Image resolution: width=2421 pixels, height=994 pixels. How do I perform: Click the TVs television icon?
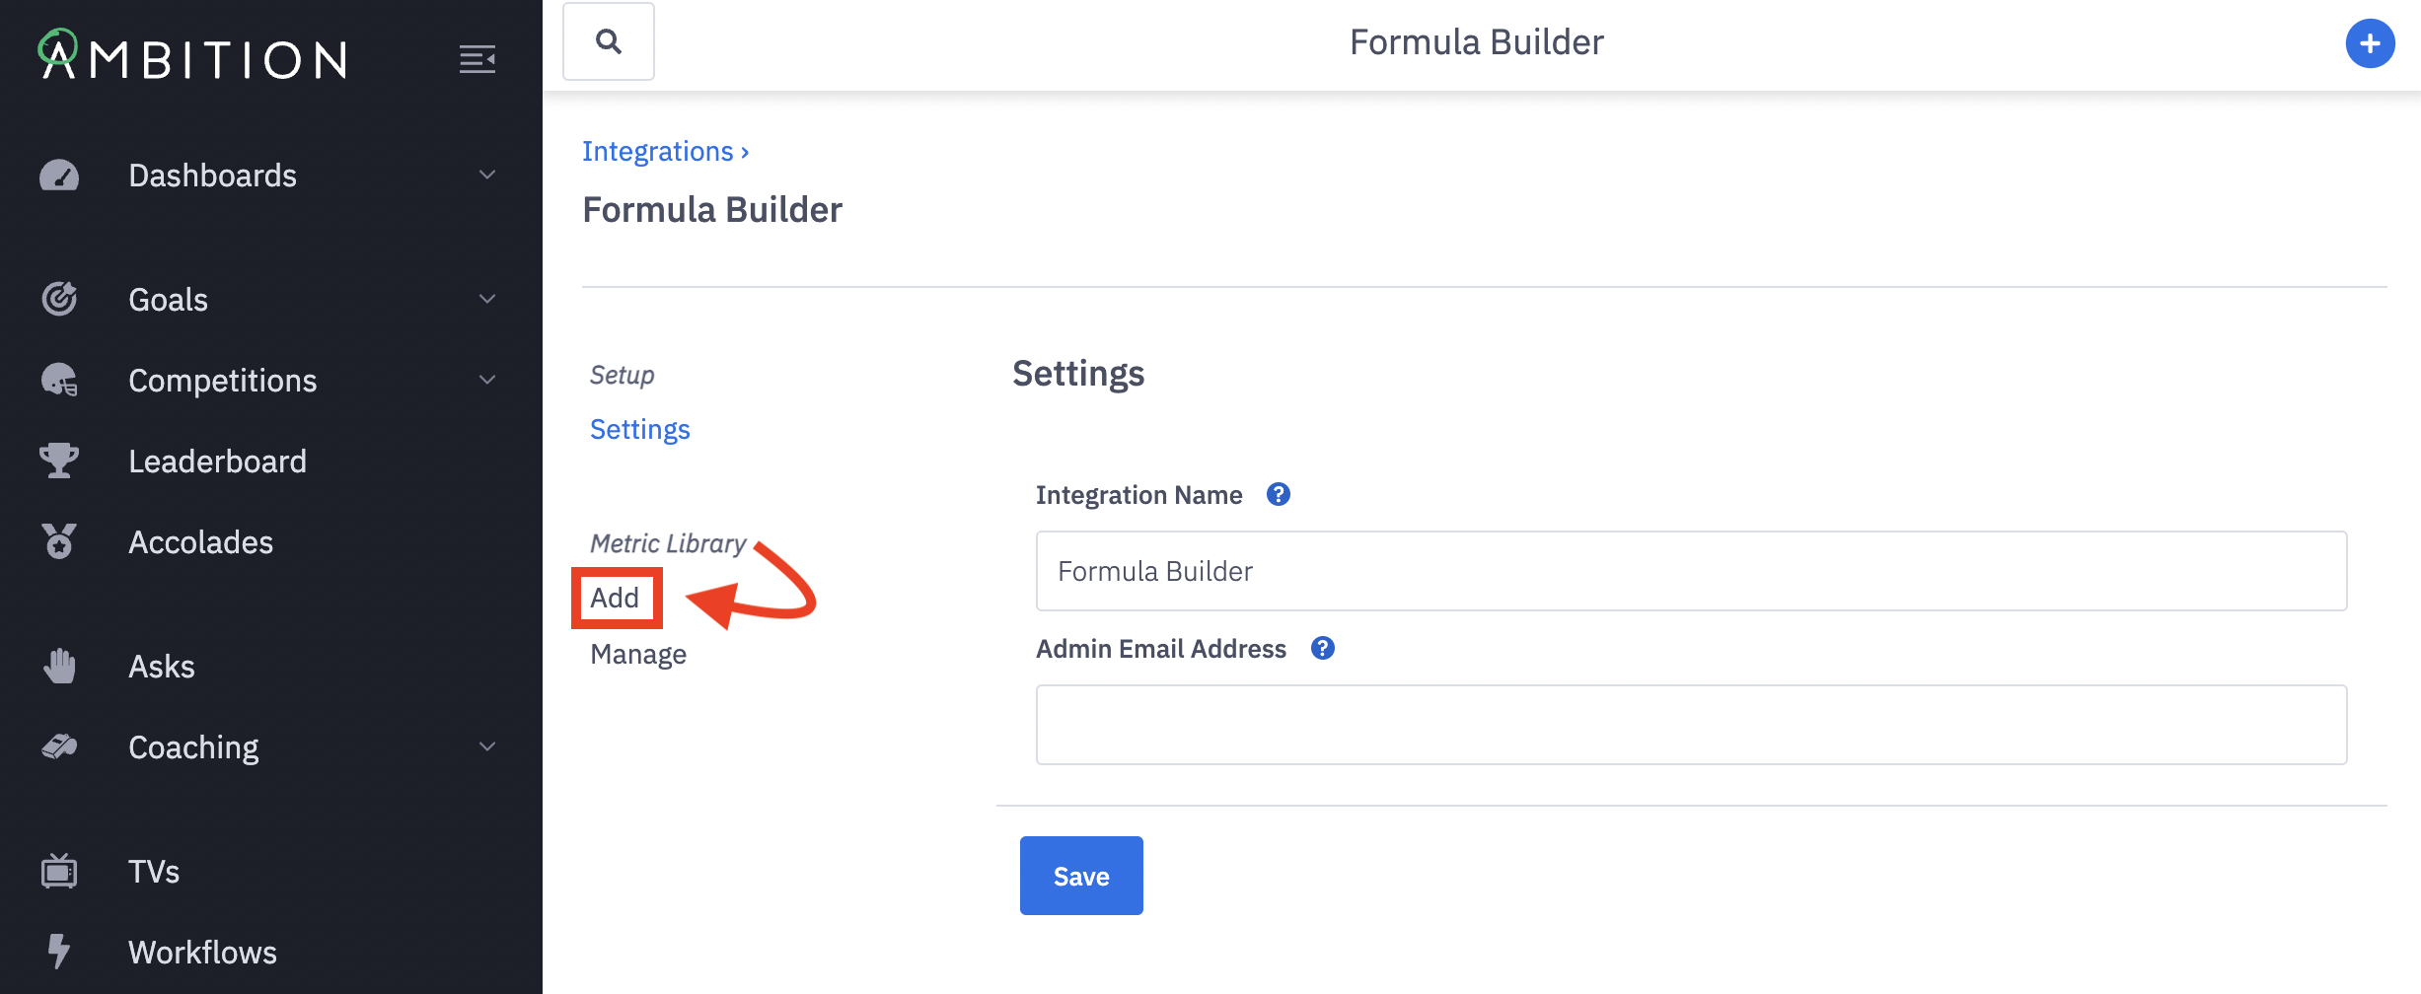pyautogui.click(x=59, y=871)
